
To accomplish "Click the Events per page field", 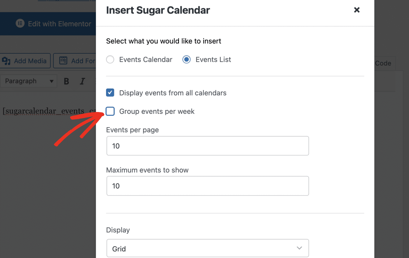I will click(x=208, y=146).
